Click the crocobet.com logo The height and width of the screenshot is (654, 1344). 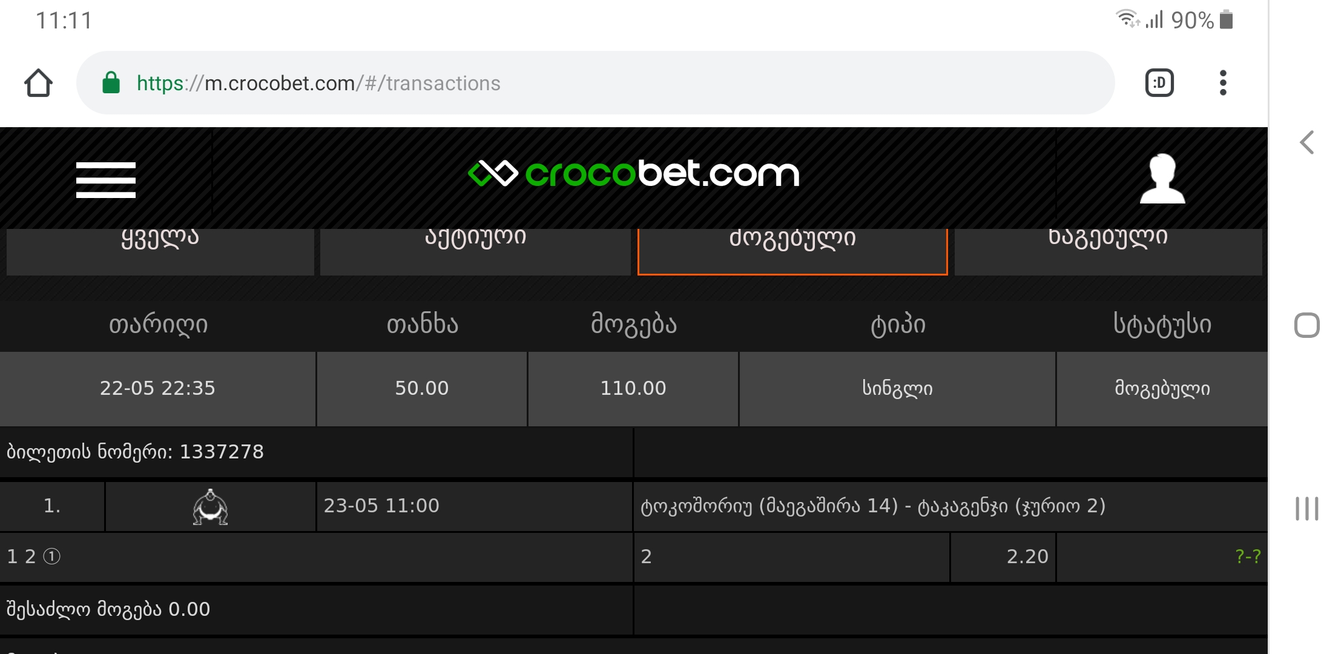tap(634, 174)
